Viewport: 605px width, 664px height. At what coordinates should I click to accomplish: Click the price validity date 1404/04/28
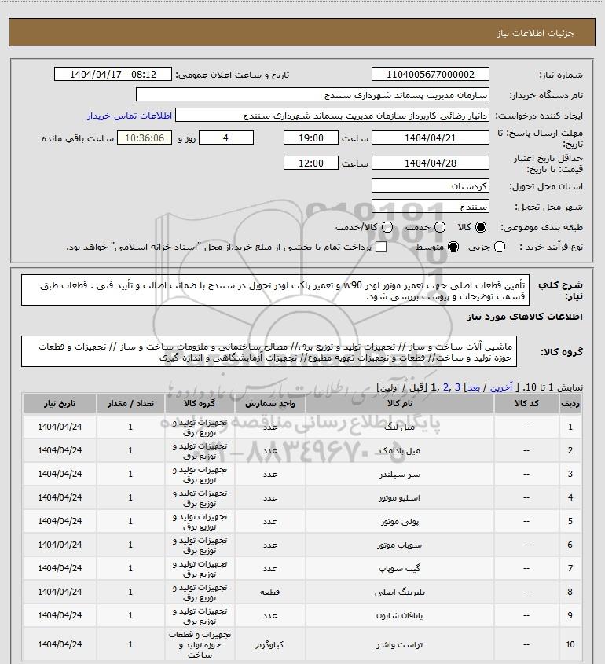coord(430,163)
